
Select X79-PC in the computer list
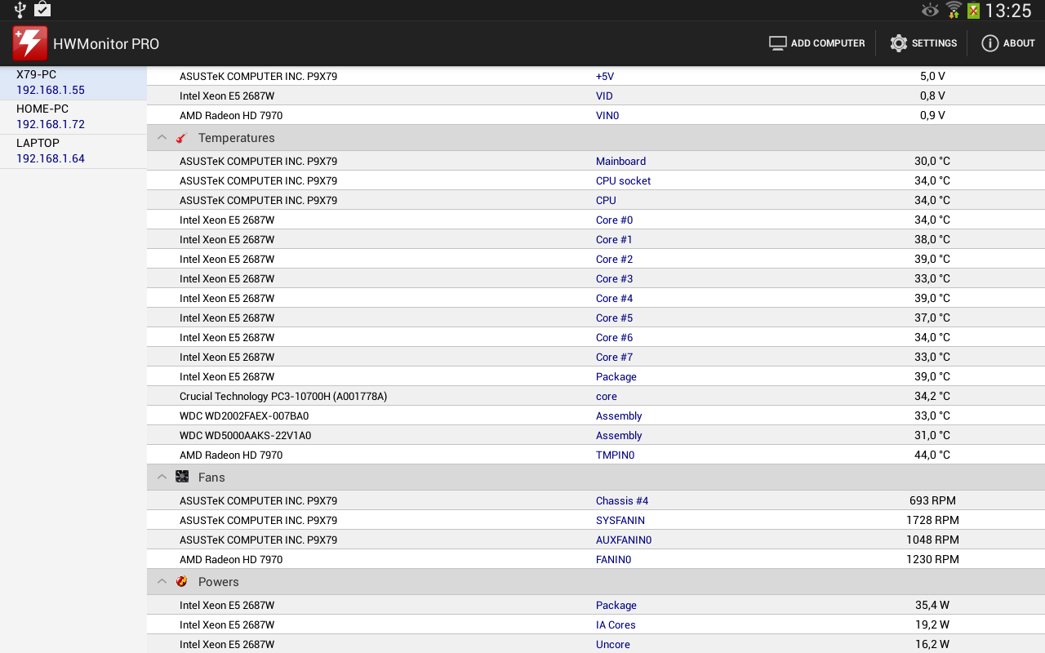(73, 82)
